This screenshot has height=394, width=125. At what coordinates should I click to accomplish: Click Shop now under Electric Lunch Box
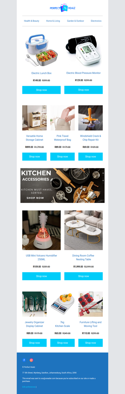pyautogui.click(x=41, y=90)
